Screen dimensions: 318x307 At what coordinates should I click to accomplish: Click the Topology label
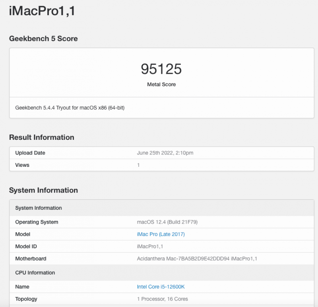click(26, 299)
